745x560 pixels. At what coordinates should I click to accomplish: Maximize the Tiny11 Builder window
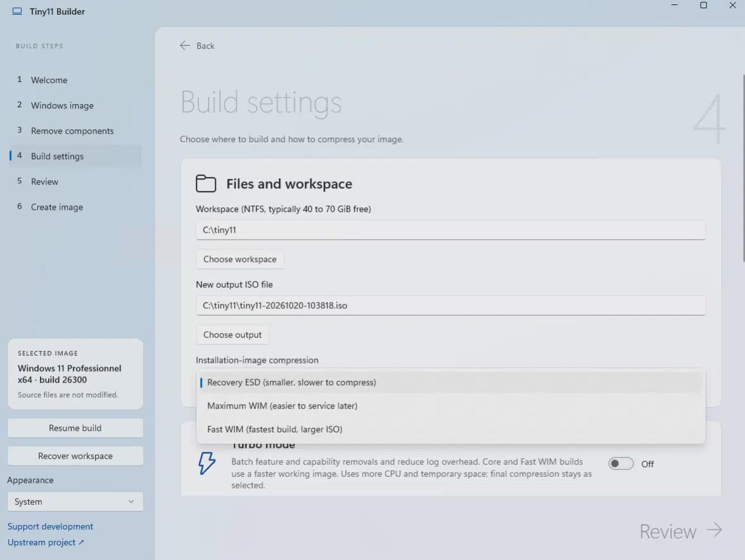(x=704, y=5)
